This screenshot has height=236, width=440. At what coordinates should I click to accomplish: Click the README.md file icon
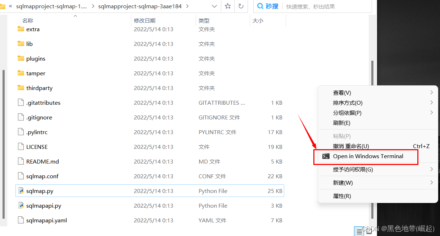tap(21, 161)
